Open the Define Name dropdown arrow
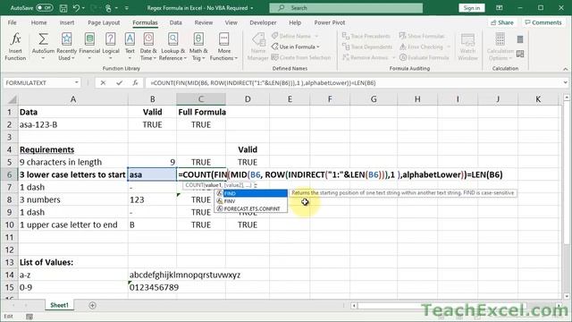This screenshot has width=572, height=322. pos(316,36)
